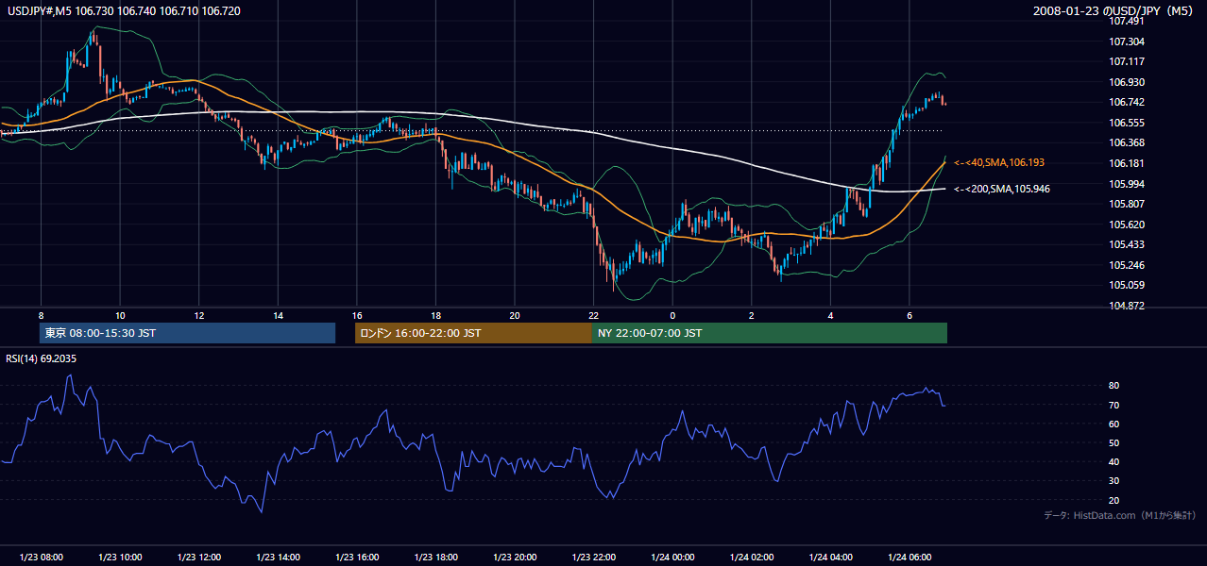The image size is (1207, 566).
Task: Click the 106.555 price axis label
Action: [x=1127, y=124]
